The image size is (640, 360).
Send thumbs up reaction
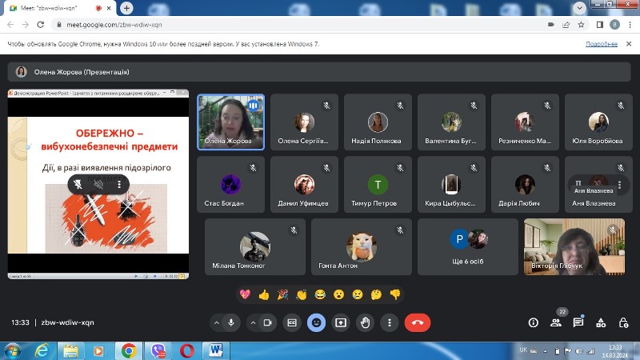(x=264, y=294)
